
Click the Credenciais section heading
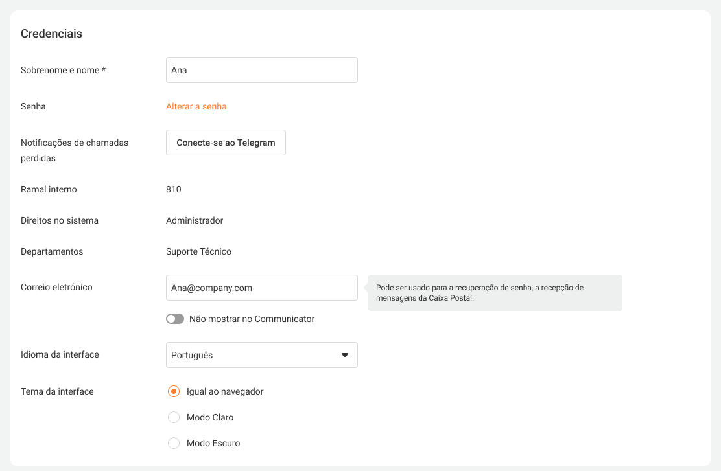[51, 34]
